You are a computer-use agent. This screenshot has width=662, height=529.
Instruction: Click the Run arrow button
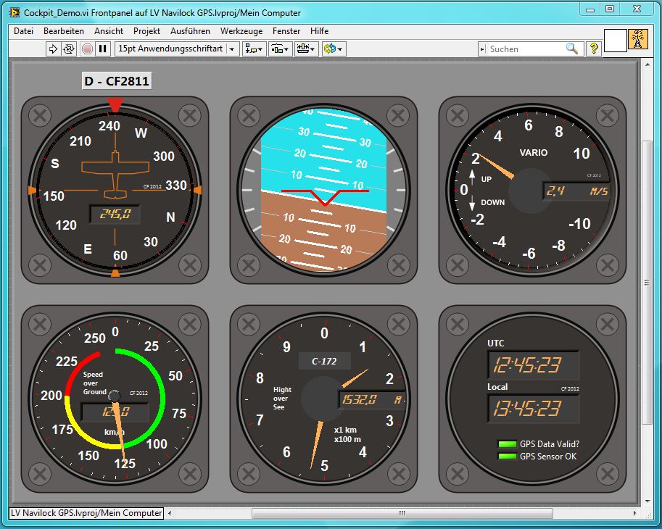tap(53, 49)
